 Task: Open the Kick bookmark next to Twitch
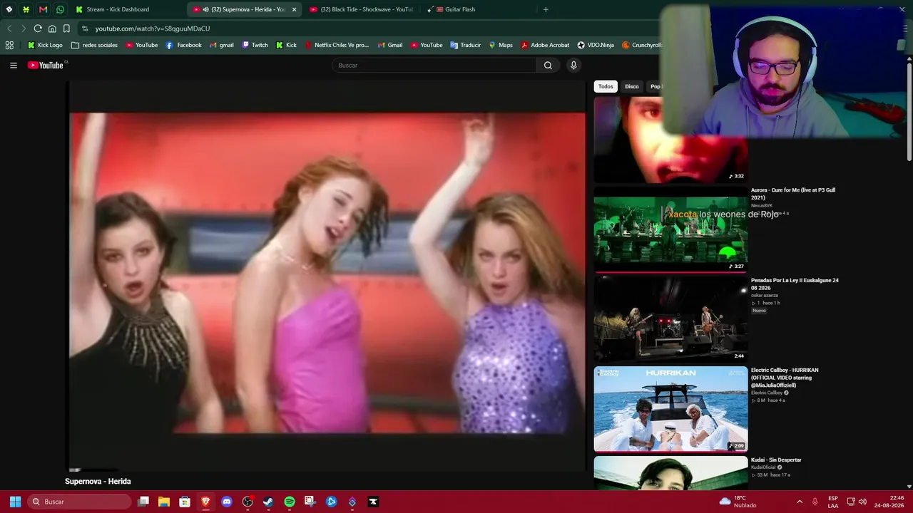click(286, 45)
